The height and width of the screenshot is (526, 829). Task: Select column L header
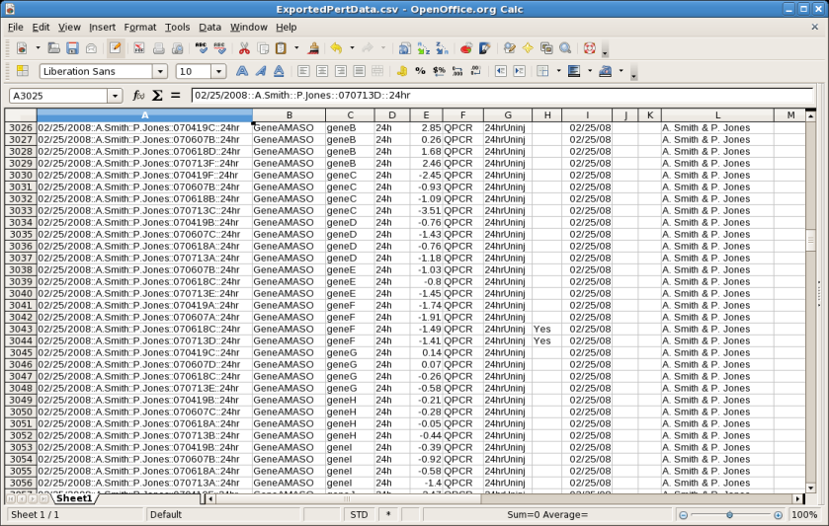tap(717, 115)
